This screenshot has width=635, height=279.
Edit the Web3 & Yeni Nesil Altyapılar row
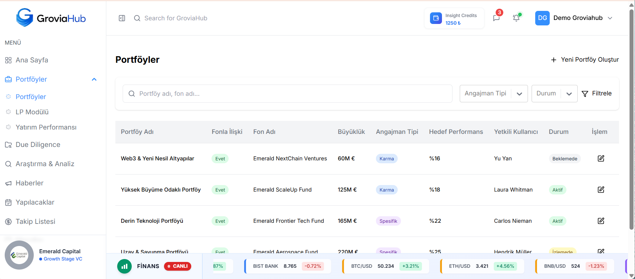point(601,159)
